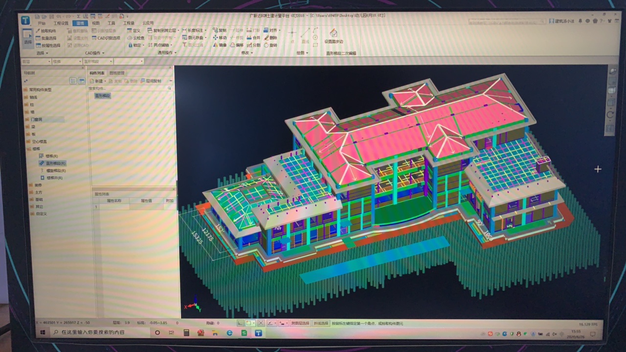Click the large 选择 (Select) tool button
Screen dimensions: 626x352
click(x=28, y=38)
